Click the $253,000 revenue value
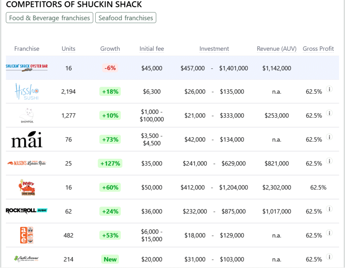The width and height of the screenshot is (345, 268). 277,115
